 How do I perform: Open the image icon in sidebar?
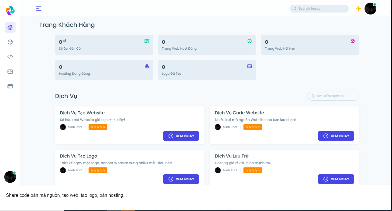(10, 72)
